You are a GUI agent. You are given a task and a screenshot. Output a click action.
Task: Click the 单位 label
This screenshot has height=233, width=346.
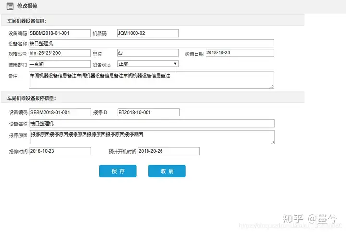coord(97,54)
